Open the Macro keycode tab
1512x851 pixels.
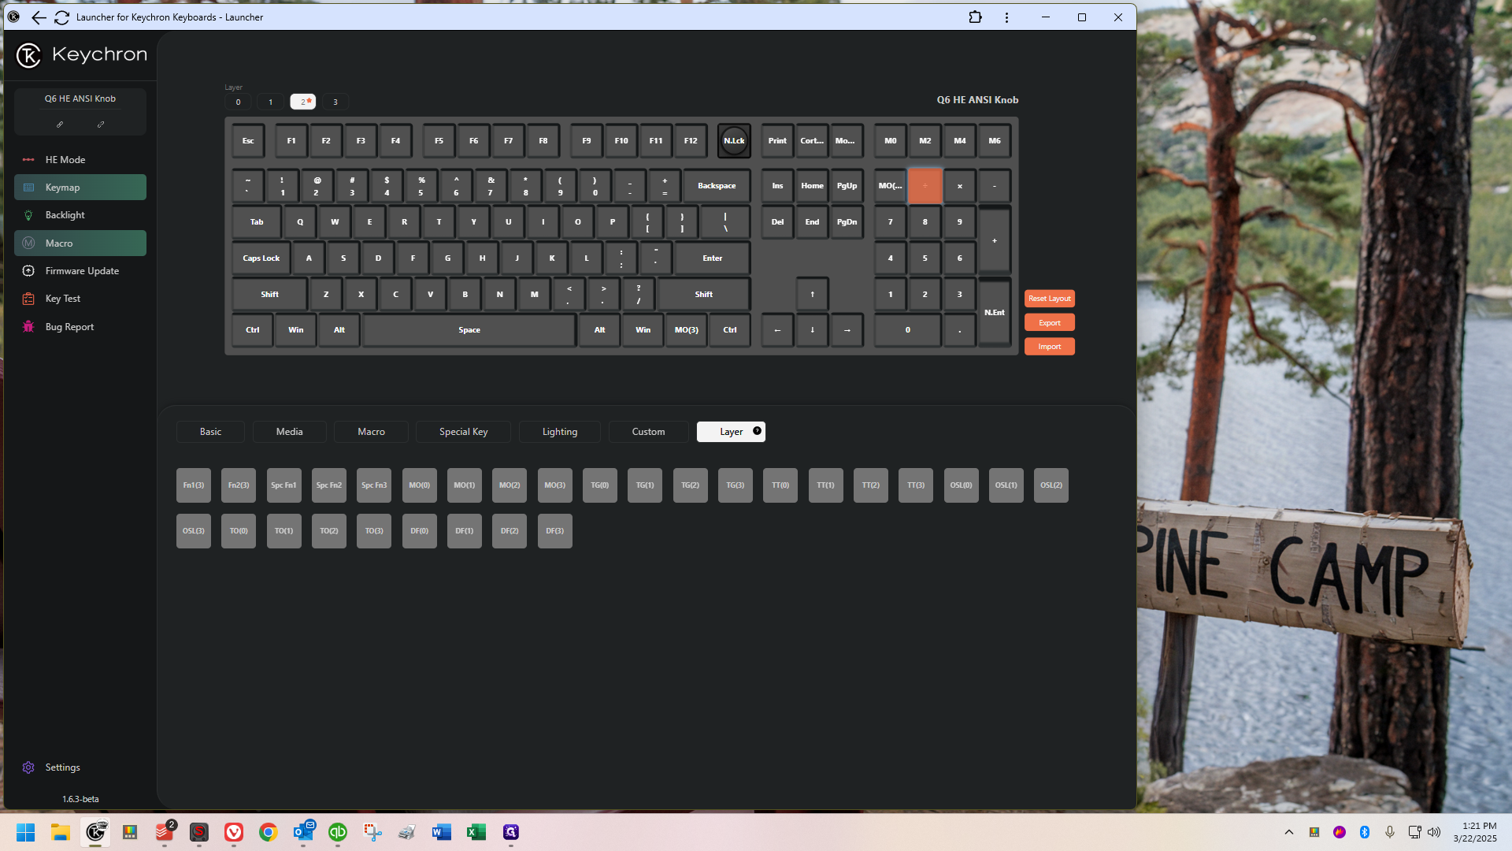(x=371, y=432)
